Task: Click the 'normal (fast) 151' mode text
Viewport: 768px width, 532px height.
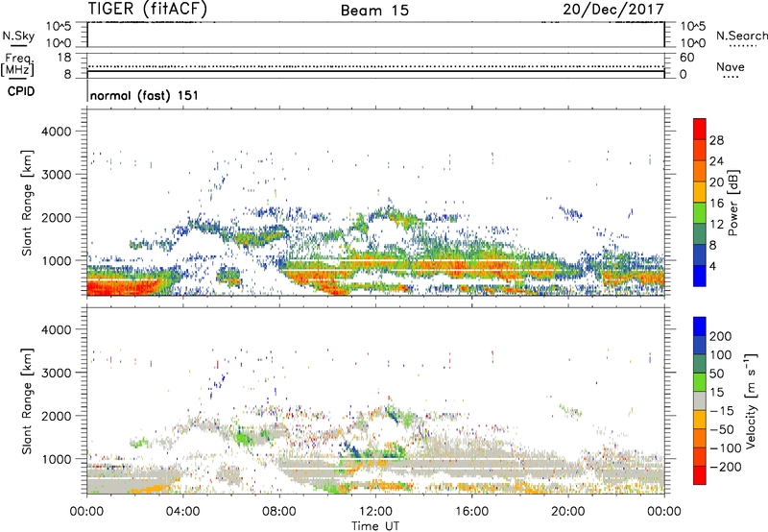Action: [144, 95]
